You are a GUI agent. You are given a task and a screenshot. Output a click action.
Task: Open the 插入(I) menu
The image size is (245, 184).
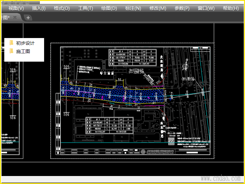(39, 8)
